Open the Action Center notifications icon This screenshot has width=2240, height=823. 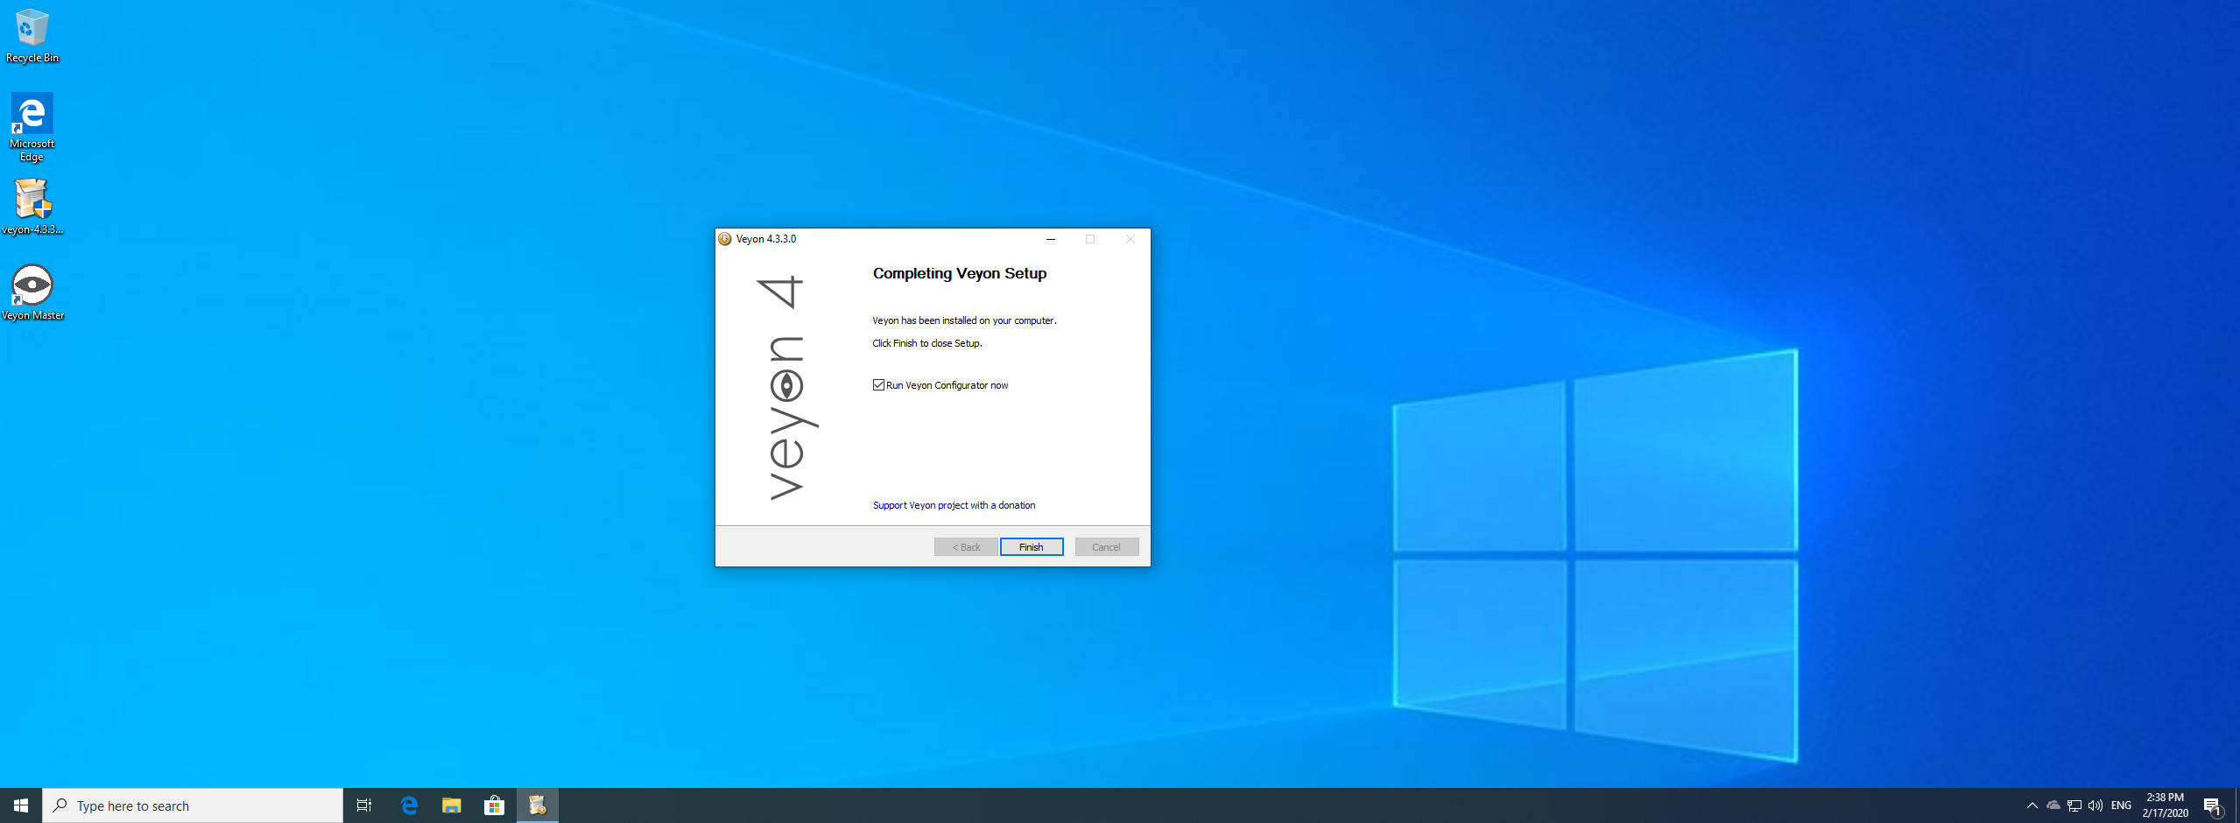tap(2212, 805)
